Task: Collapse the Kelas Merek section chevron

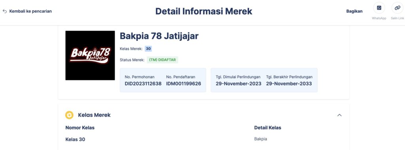Action: point(339,115)
